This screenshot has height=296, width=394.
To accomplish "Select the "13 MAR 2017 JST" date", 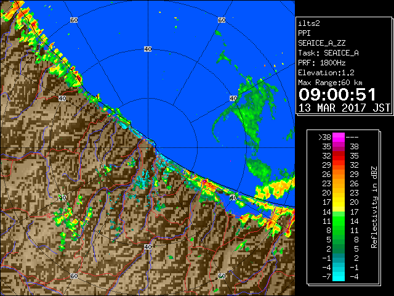I will pyautogui.click(x=344, y=108).
